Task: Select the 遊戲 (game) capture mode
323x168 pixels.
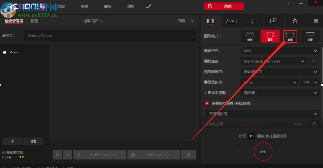Action: pyautogui.click(x=249, y=36)
